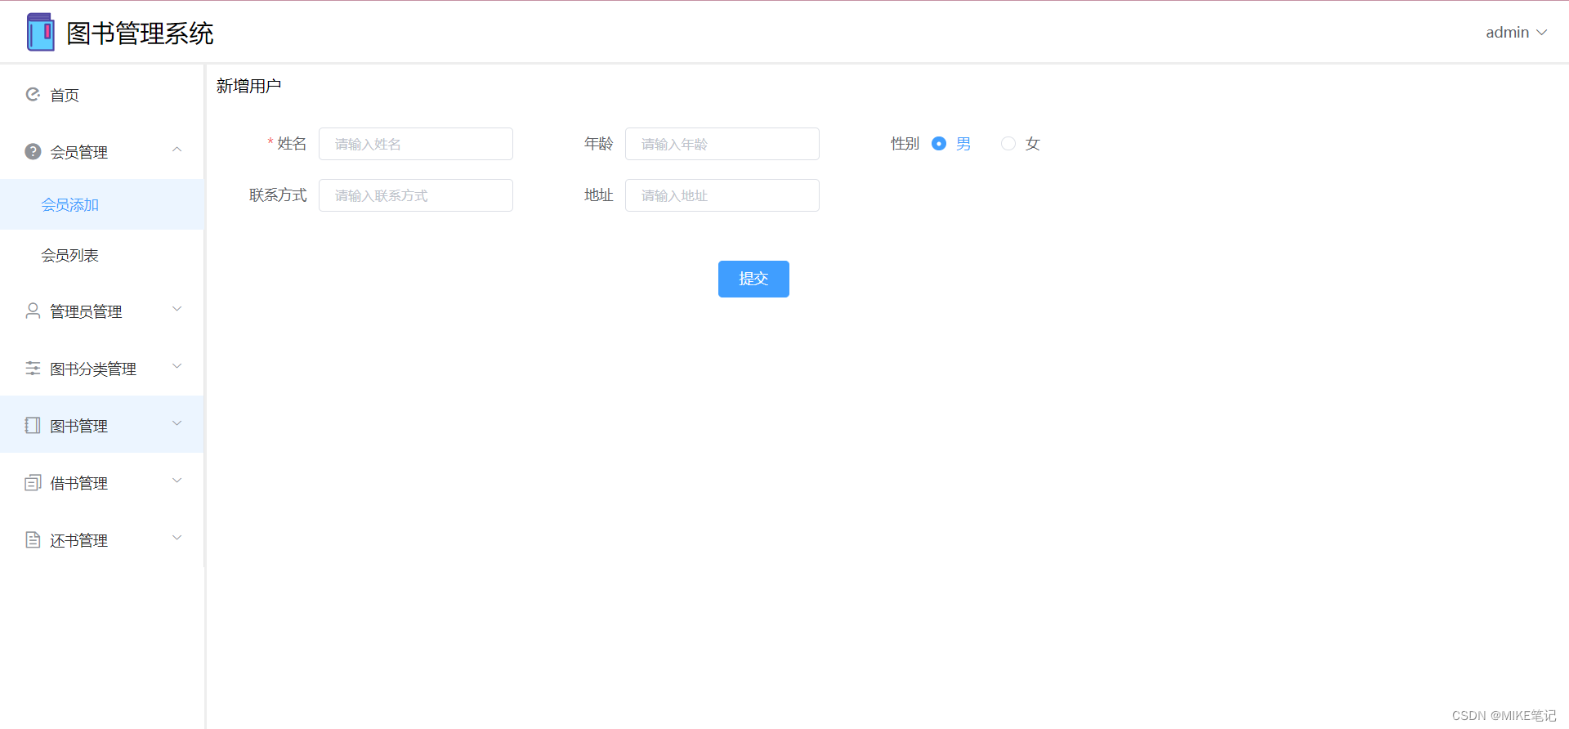Expand the 图书分类管理 chevron
The height and width of the screenshot is (729, 1569).
pos(177,366)
